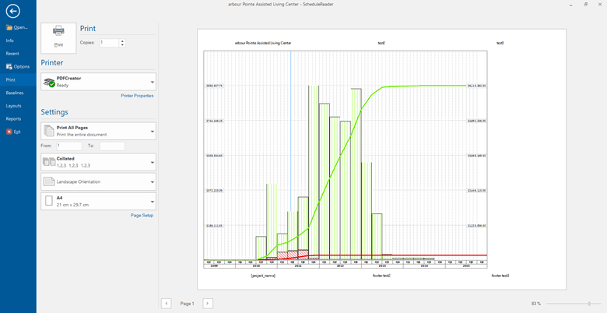Click the Collated pages icon

click(x=49, y=162)
